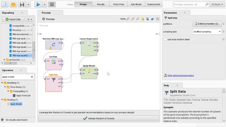Viewport: 226px width, 127px height.
Task: Save process with the floppy disk icon
Action: coord(22,5)
